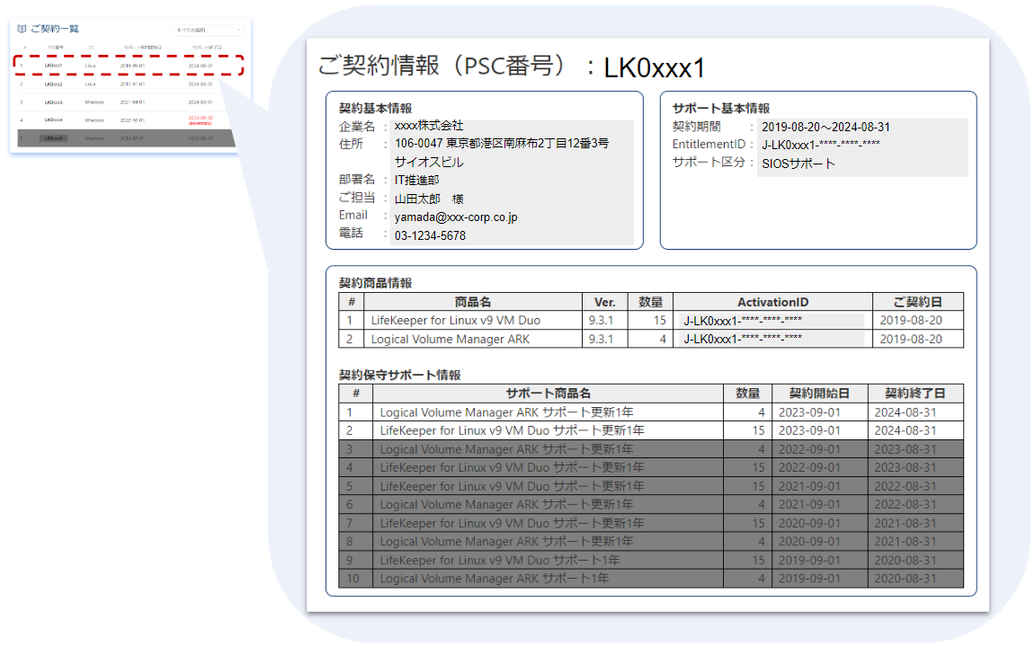1035x646 pixels.
Task: Click the end date 2024-08-31 in support row 1
Action: point(905,412)
